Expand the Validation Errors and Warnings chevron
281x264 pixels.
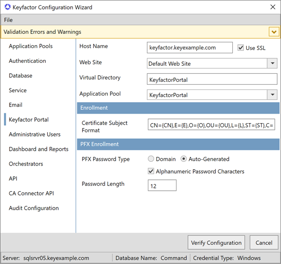click(274, 32)
